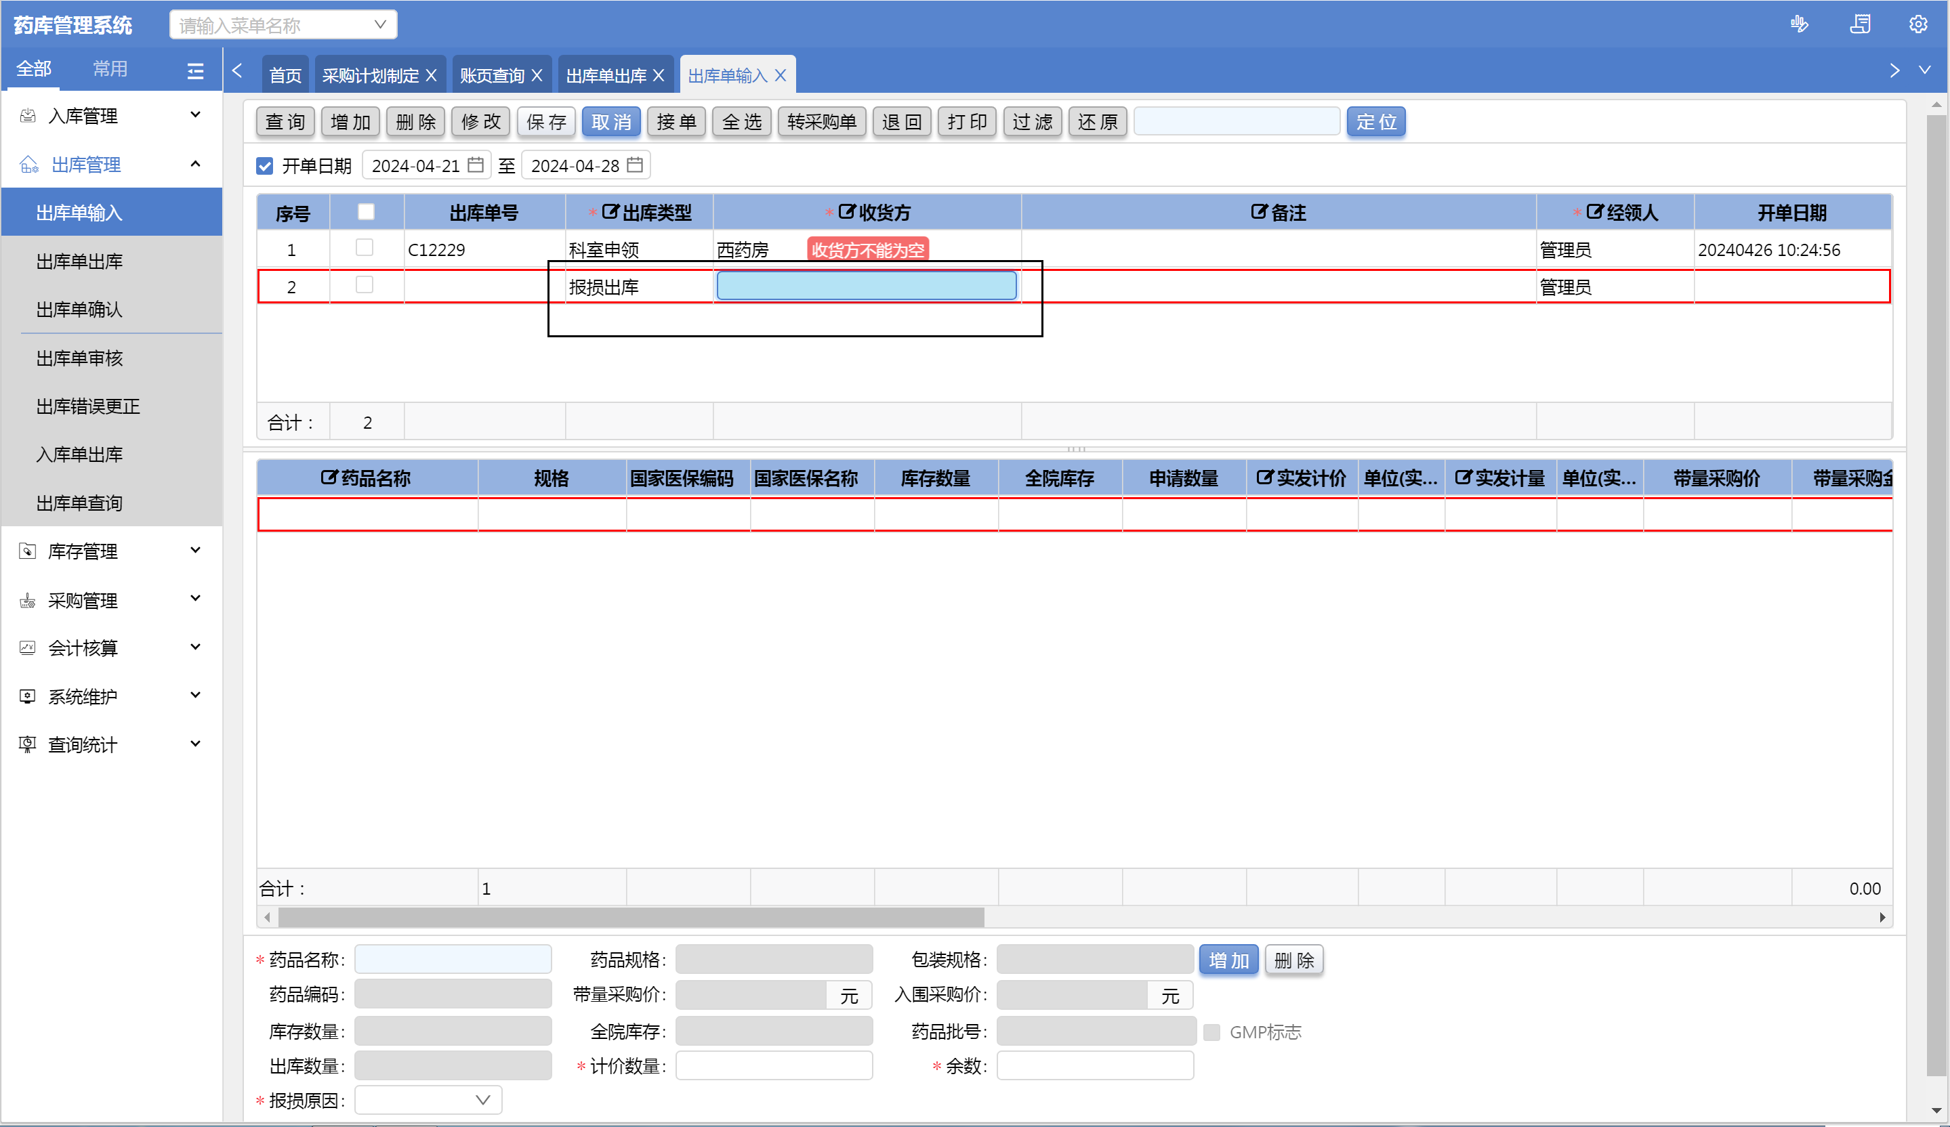
Task: Click the hand gesture icon in header
Action: point(1798,24)
